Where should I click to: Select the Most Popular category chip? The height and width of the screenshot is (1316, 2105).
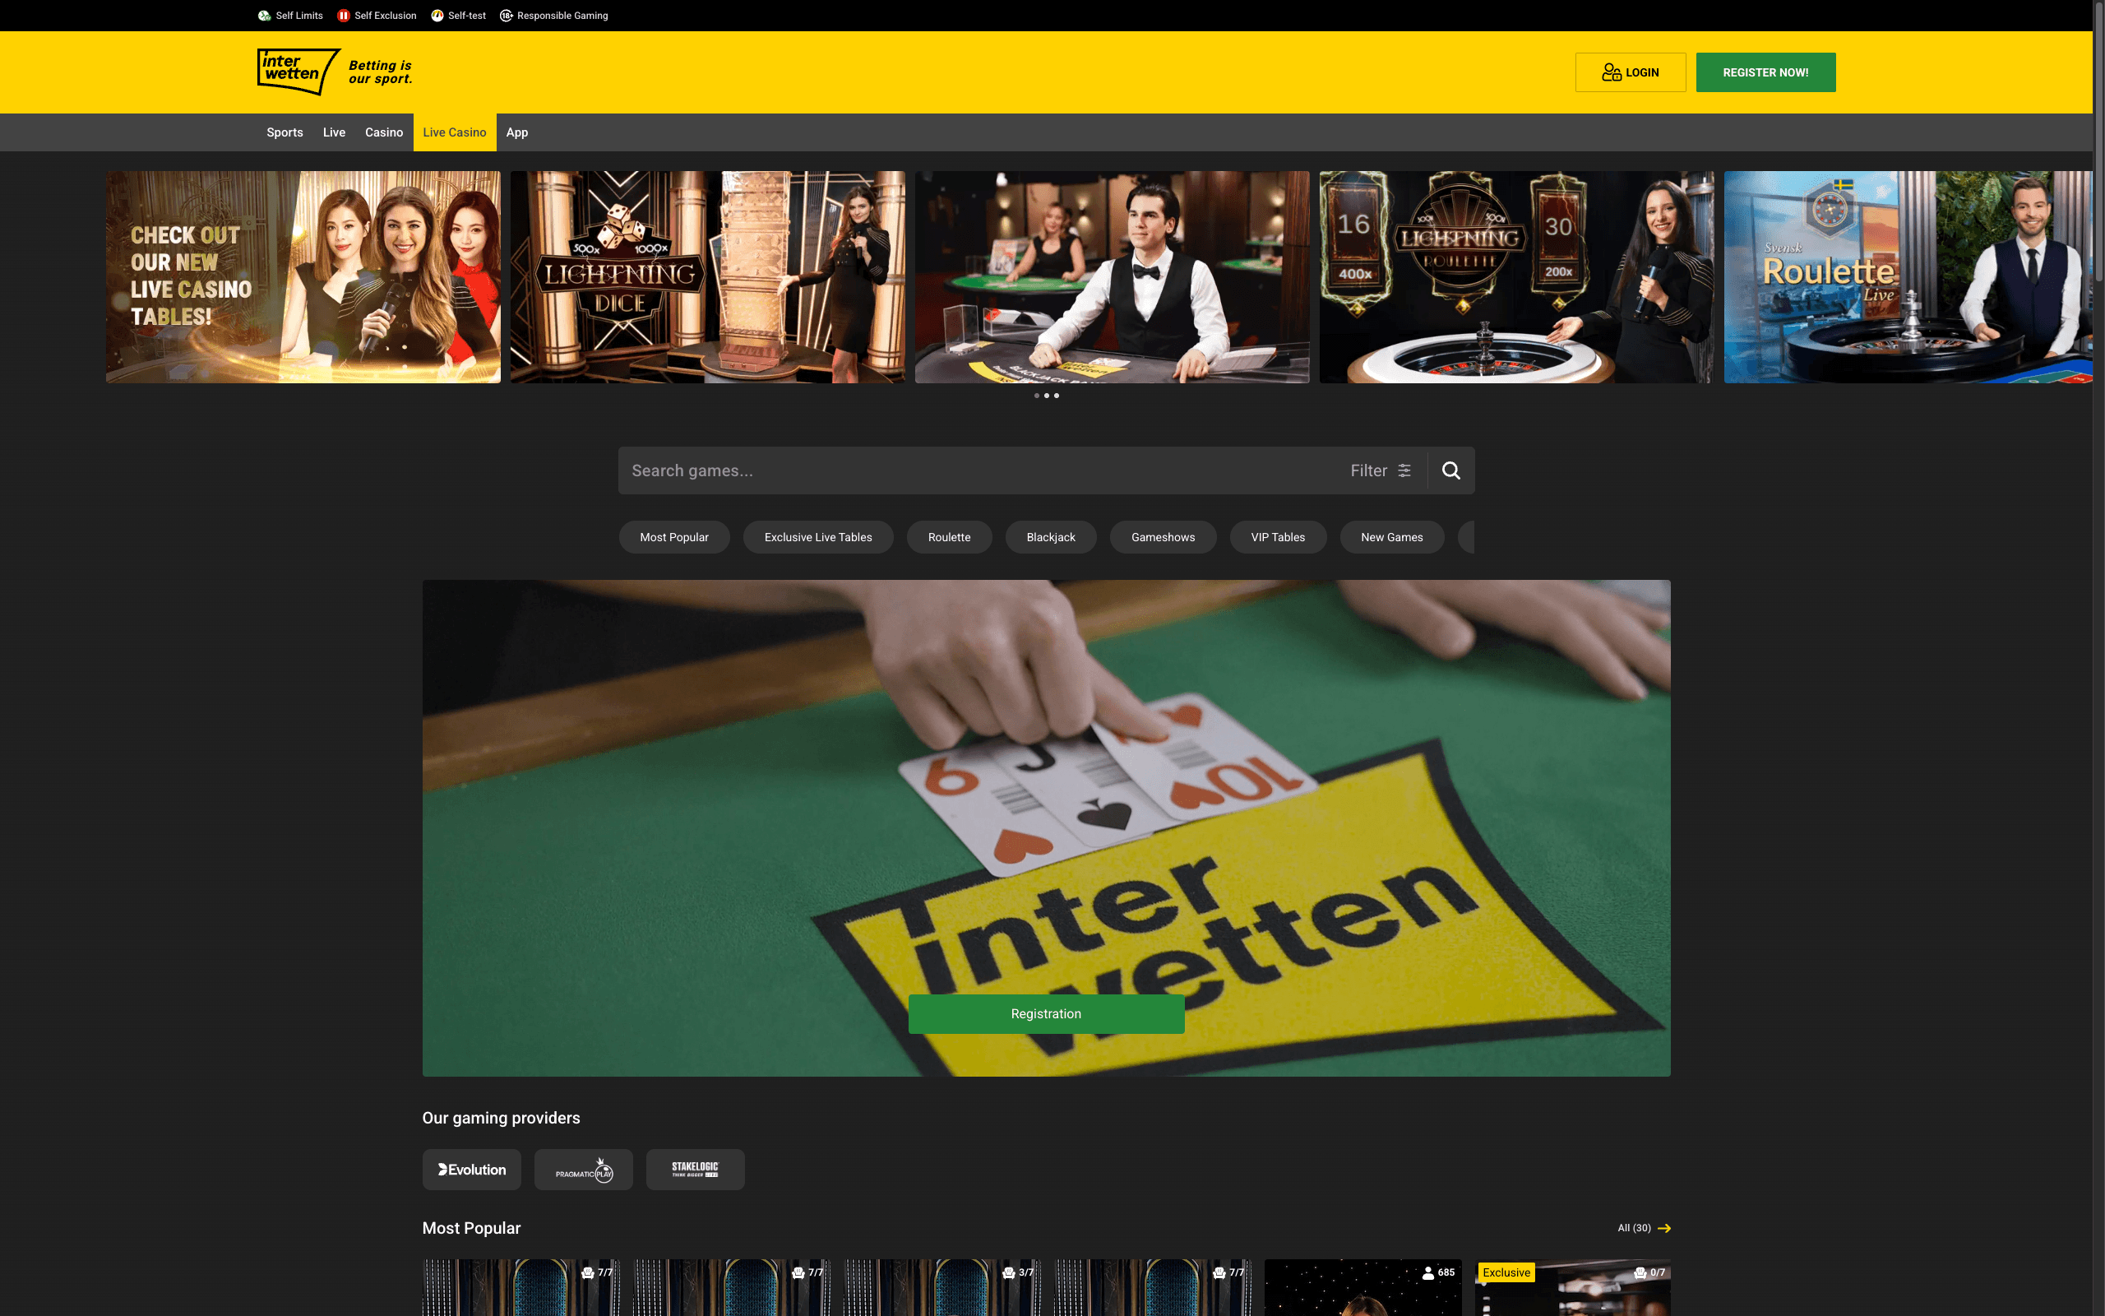(674, 536)
